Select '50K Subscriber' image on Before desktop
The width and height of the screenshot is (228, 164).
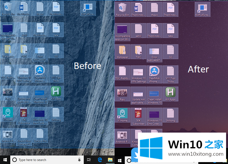coord(24,116)
